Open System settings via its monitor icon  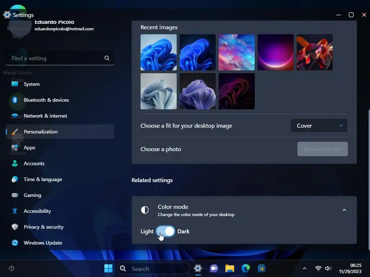tap(15, 84)
